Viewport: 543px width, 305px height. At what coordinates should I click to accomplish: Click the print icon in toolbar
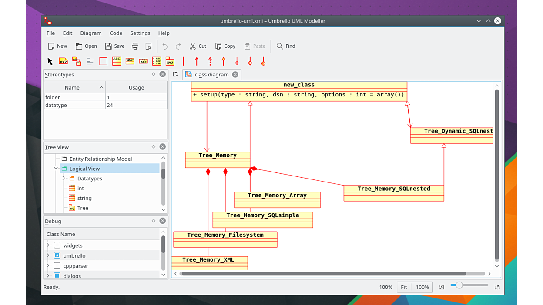click(135, 46)
